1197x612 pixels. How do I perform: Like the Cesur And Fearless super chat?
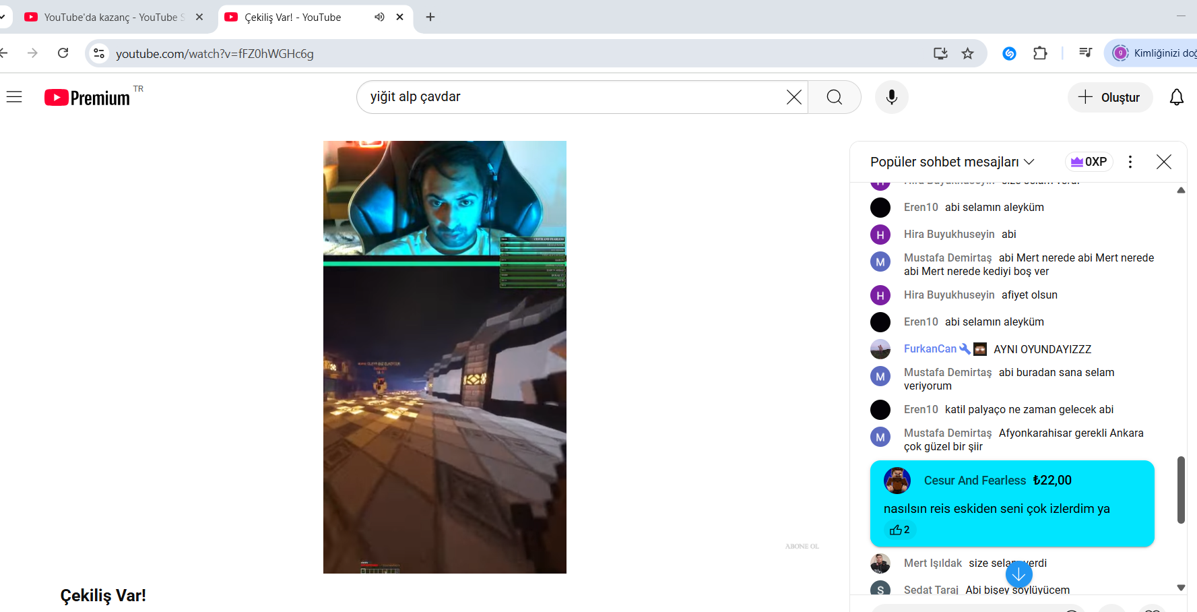(900, 530)
